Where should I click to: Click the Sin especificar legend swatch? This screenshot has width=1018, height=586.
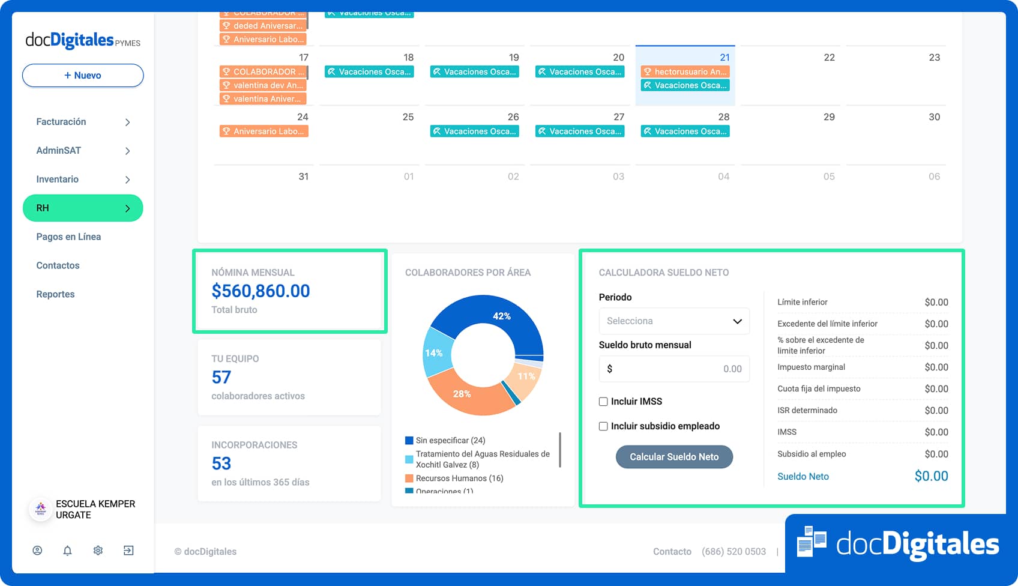409,440
